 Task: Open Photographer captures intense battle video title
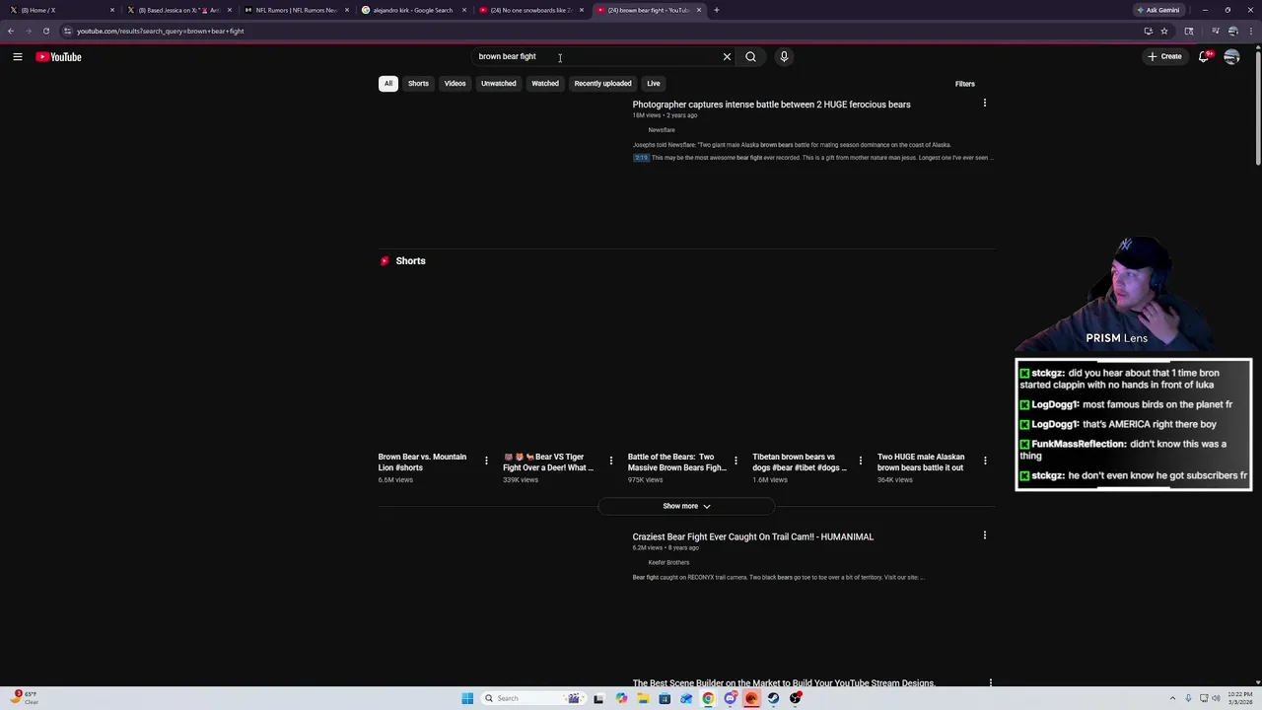771,105
